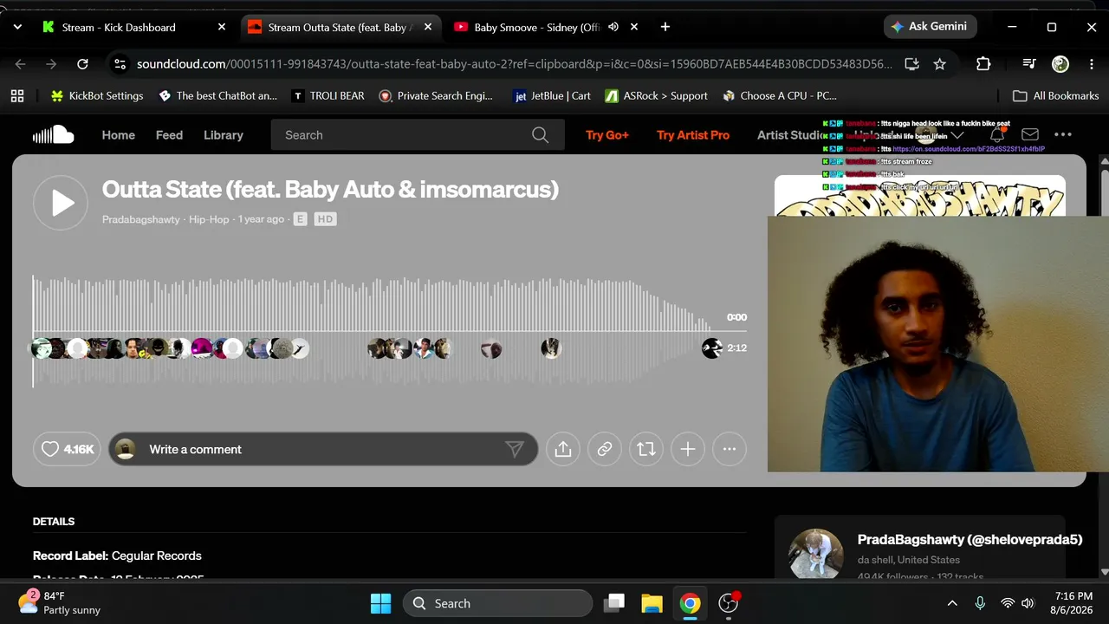Click the SoundCloud search box
Image resolution: width=1109 pixels, height=624 pixels.
click(418, 135)
